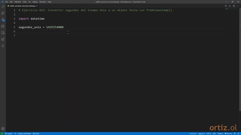The image size is (241, 135).
Task: Close the convertir_unix_time_fecha.py tab
Action: click(37, 6)
